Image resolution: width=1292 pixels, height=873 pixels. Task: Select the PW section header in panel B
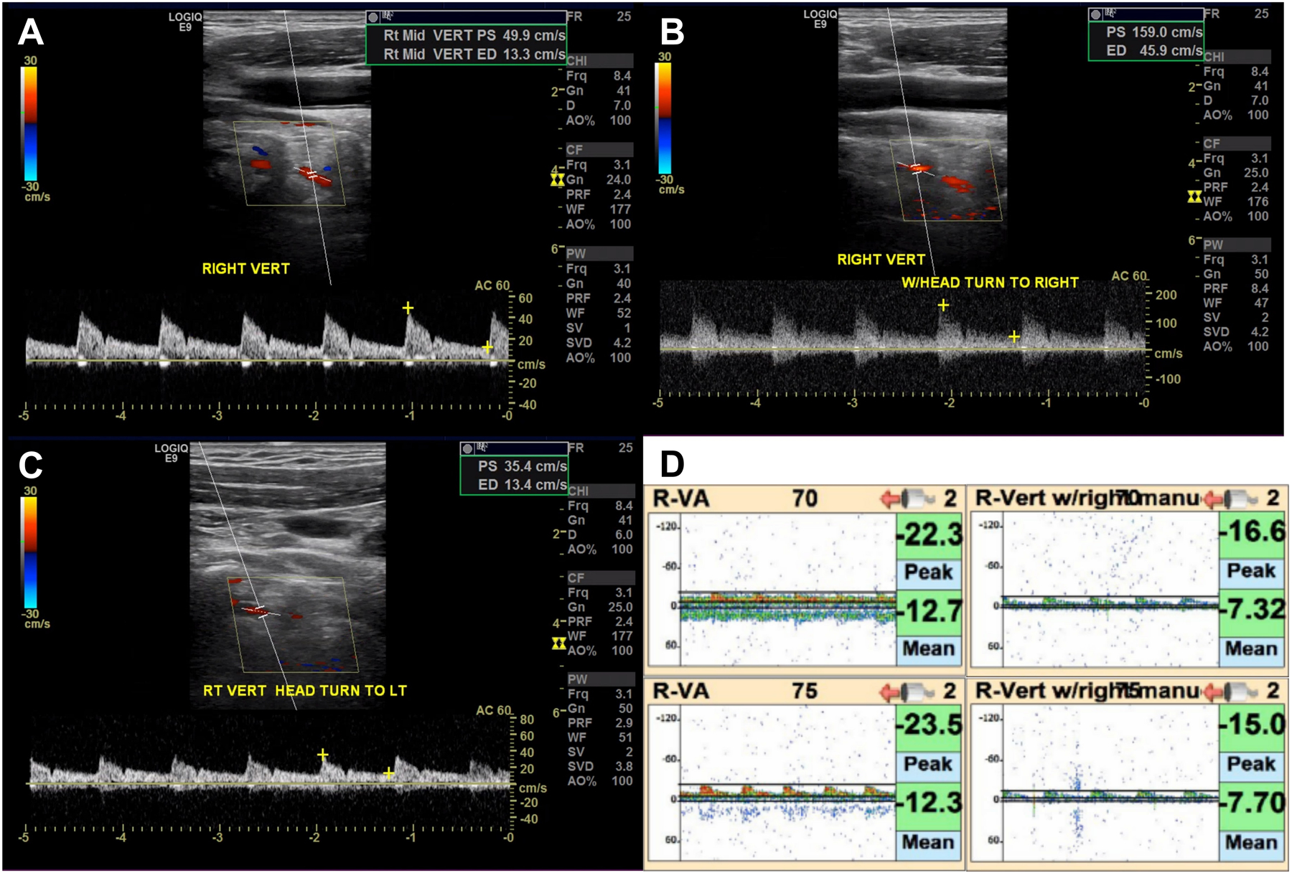point(1237,245)
